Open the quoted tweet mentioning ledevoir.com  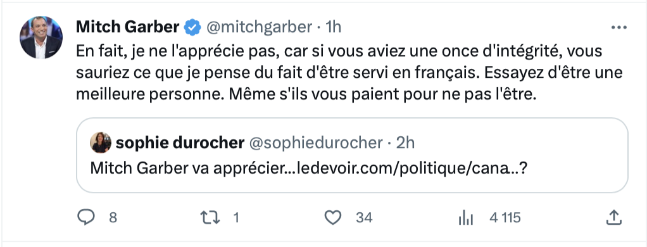(352, 155)
